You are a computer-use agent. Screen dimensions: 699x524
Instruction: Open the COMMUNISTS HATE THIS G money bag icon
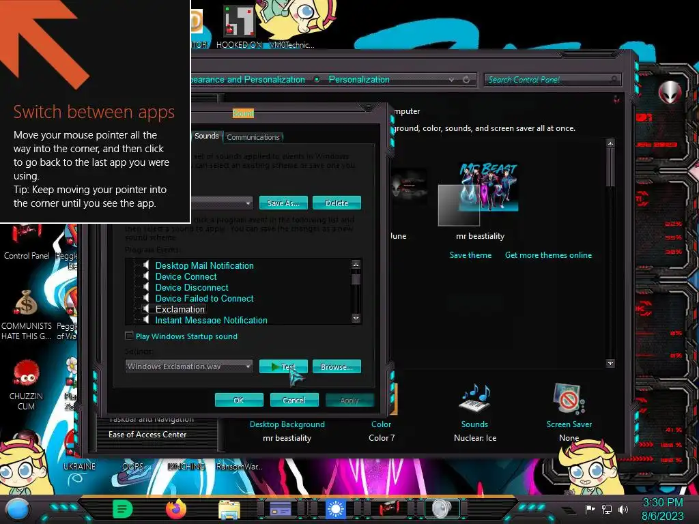point(27,315)
